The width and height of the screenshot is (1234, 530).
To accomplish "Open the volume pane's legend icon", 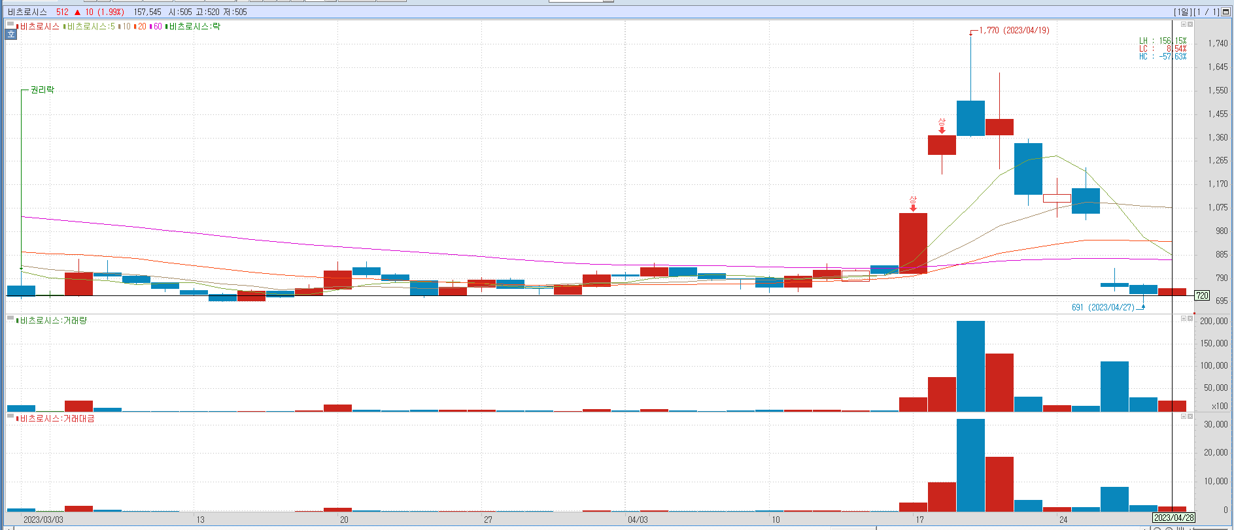I will point(10,318).
